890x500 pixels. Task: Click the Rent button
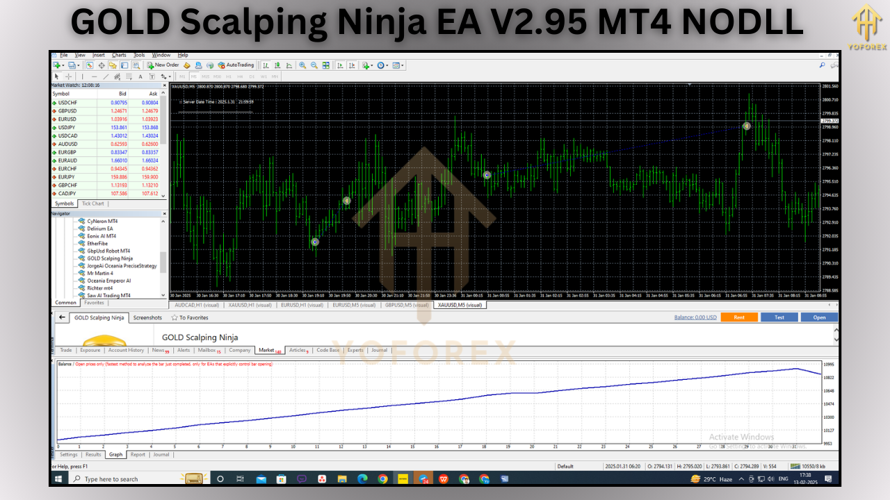click(x=739, y=316)
